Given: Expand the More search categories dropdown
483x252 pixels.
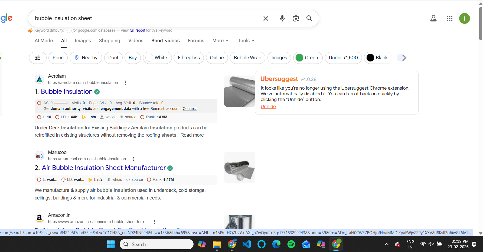Looking at the screenshot, I should [220, 41].
